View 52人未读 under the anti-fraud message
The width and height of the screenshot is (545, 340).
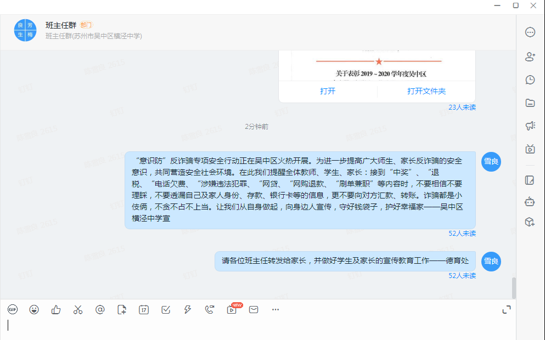click(x=462, y=234)
